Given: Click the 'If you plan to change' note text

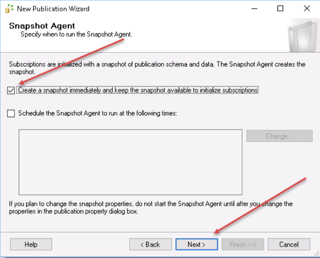Looking at the screenshot, I should click(x=151, y=207).
